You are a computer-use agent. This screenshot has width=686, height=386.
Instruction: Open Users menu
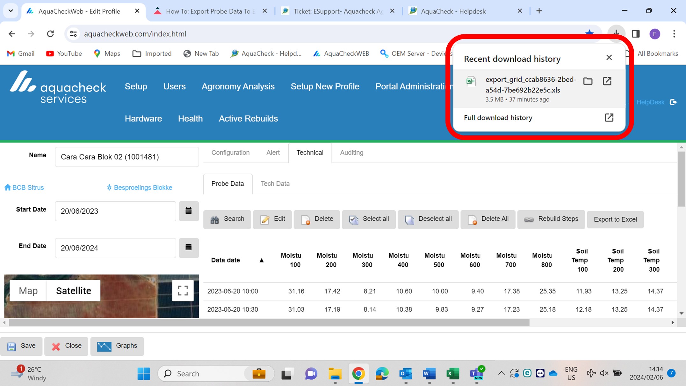174,86
